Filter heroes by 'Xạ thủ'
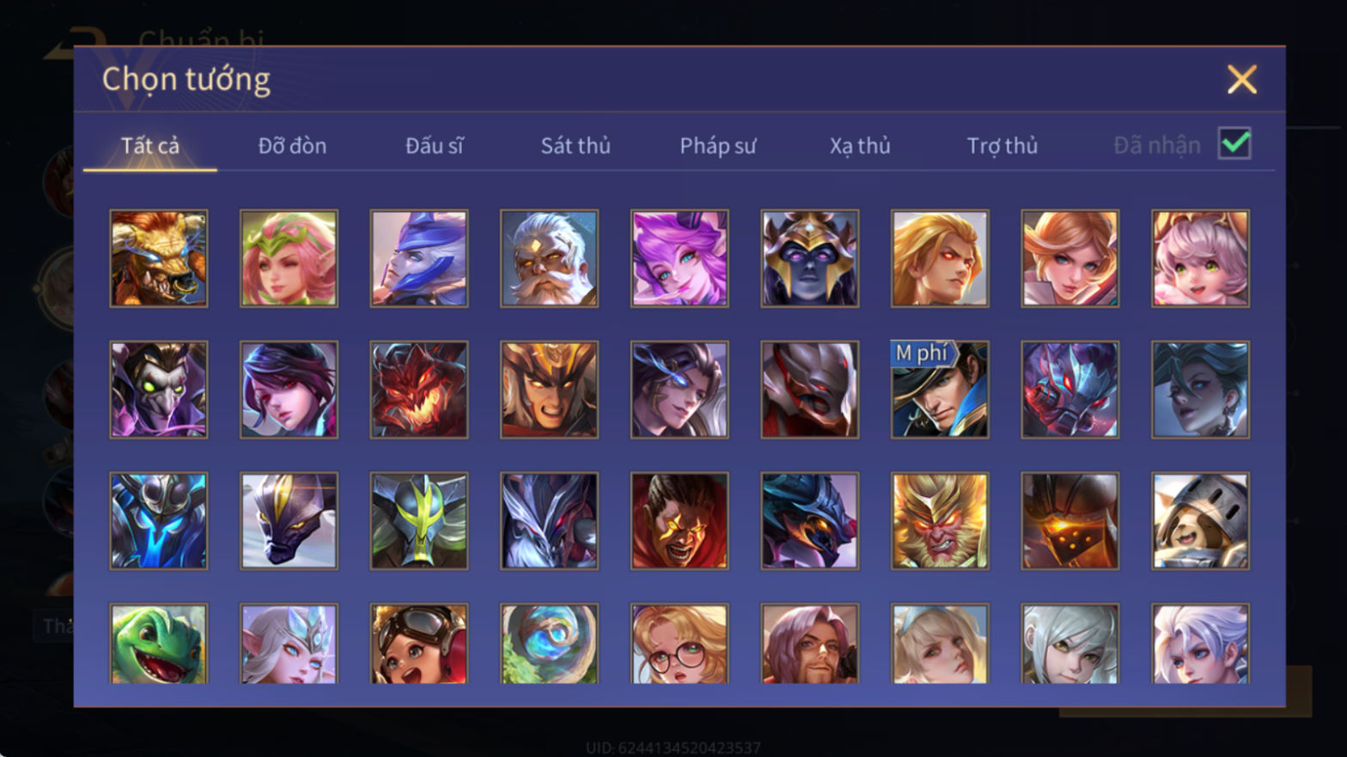The width and height of the screenshot is (1347, 757). click(860, 146)
